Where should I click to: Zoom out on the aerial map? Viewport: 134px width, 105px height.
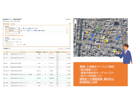75,23
